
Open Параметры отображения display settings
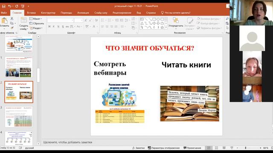point(164,148)
